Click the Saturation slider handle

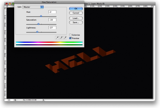click(x=38, y=24)
